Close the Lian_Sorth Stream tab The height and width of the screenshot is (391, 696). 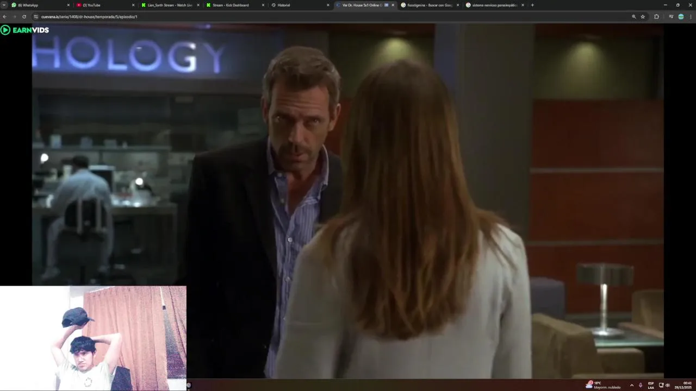198,5
